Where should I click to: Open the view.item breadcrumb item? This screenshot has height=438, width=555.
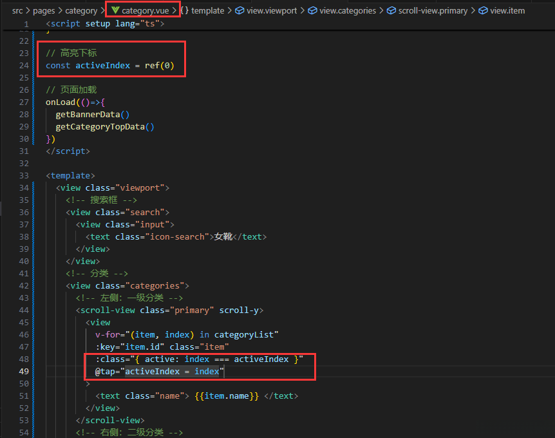point(507,10)
